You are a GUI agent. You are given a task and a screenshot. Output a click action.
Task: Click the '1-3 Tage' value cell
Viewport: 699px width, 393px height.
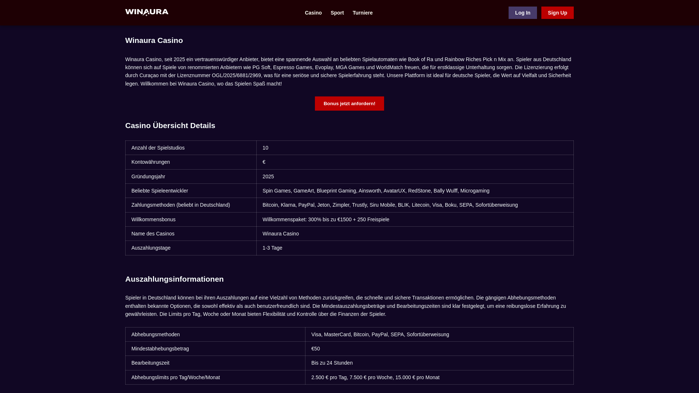415,248
